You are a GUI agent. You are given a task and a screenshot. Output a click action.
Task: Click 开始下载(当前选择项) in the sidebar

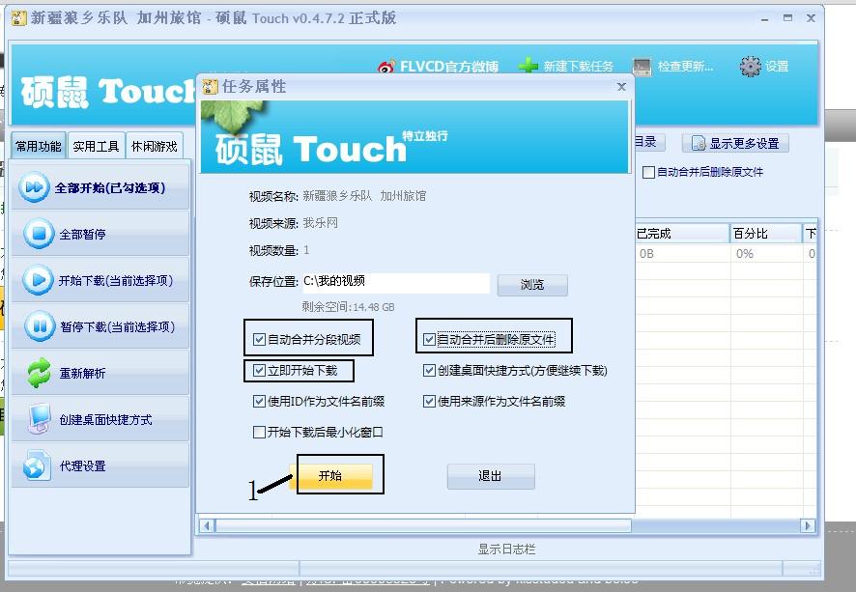[x=100, y=280]
